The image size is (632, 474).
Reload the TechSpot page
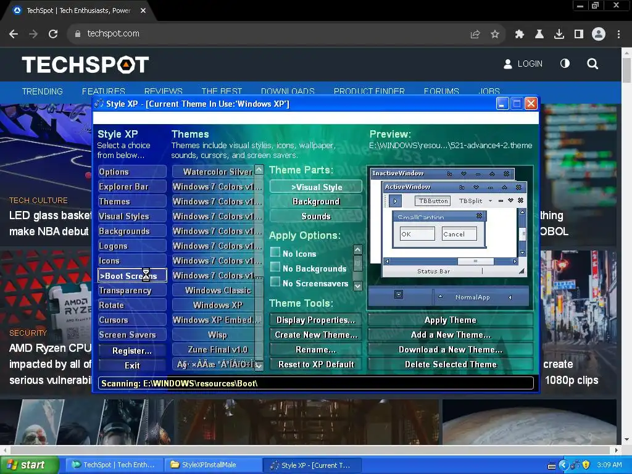(53, 34)
